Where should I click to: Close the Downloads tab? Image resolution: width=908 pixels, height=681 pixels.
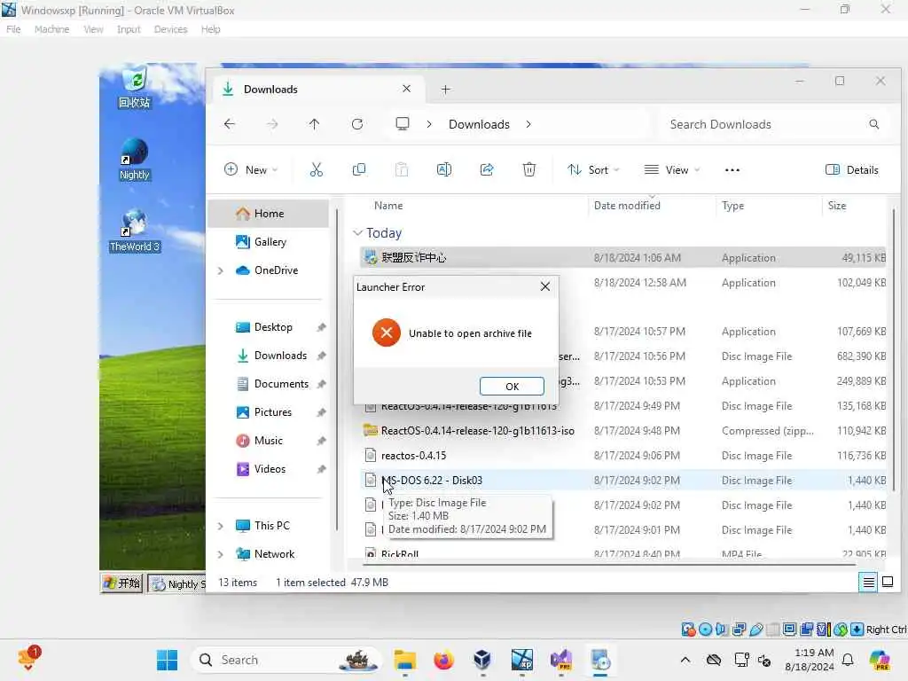[x=406, y=89]
